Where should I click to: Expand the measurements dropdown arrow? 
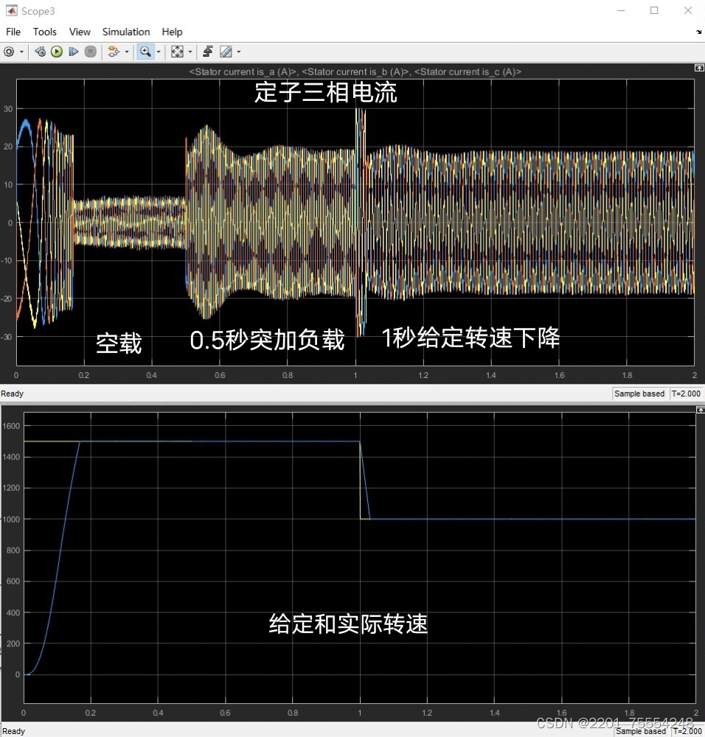(x=239, y=52)
